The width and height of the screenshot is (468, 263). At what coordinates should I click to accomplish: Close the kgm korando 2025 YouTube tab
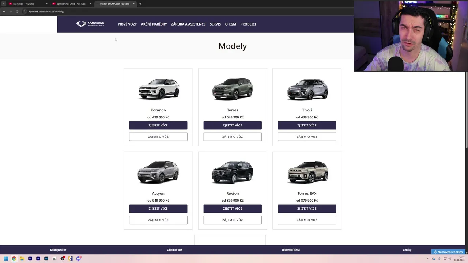click(x=90, y=4)
